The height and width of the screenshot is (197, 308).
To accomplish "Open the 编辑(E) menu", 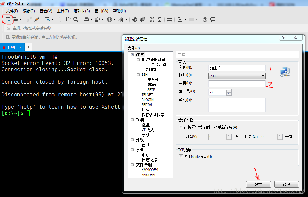I will click(x=29, y=11).
